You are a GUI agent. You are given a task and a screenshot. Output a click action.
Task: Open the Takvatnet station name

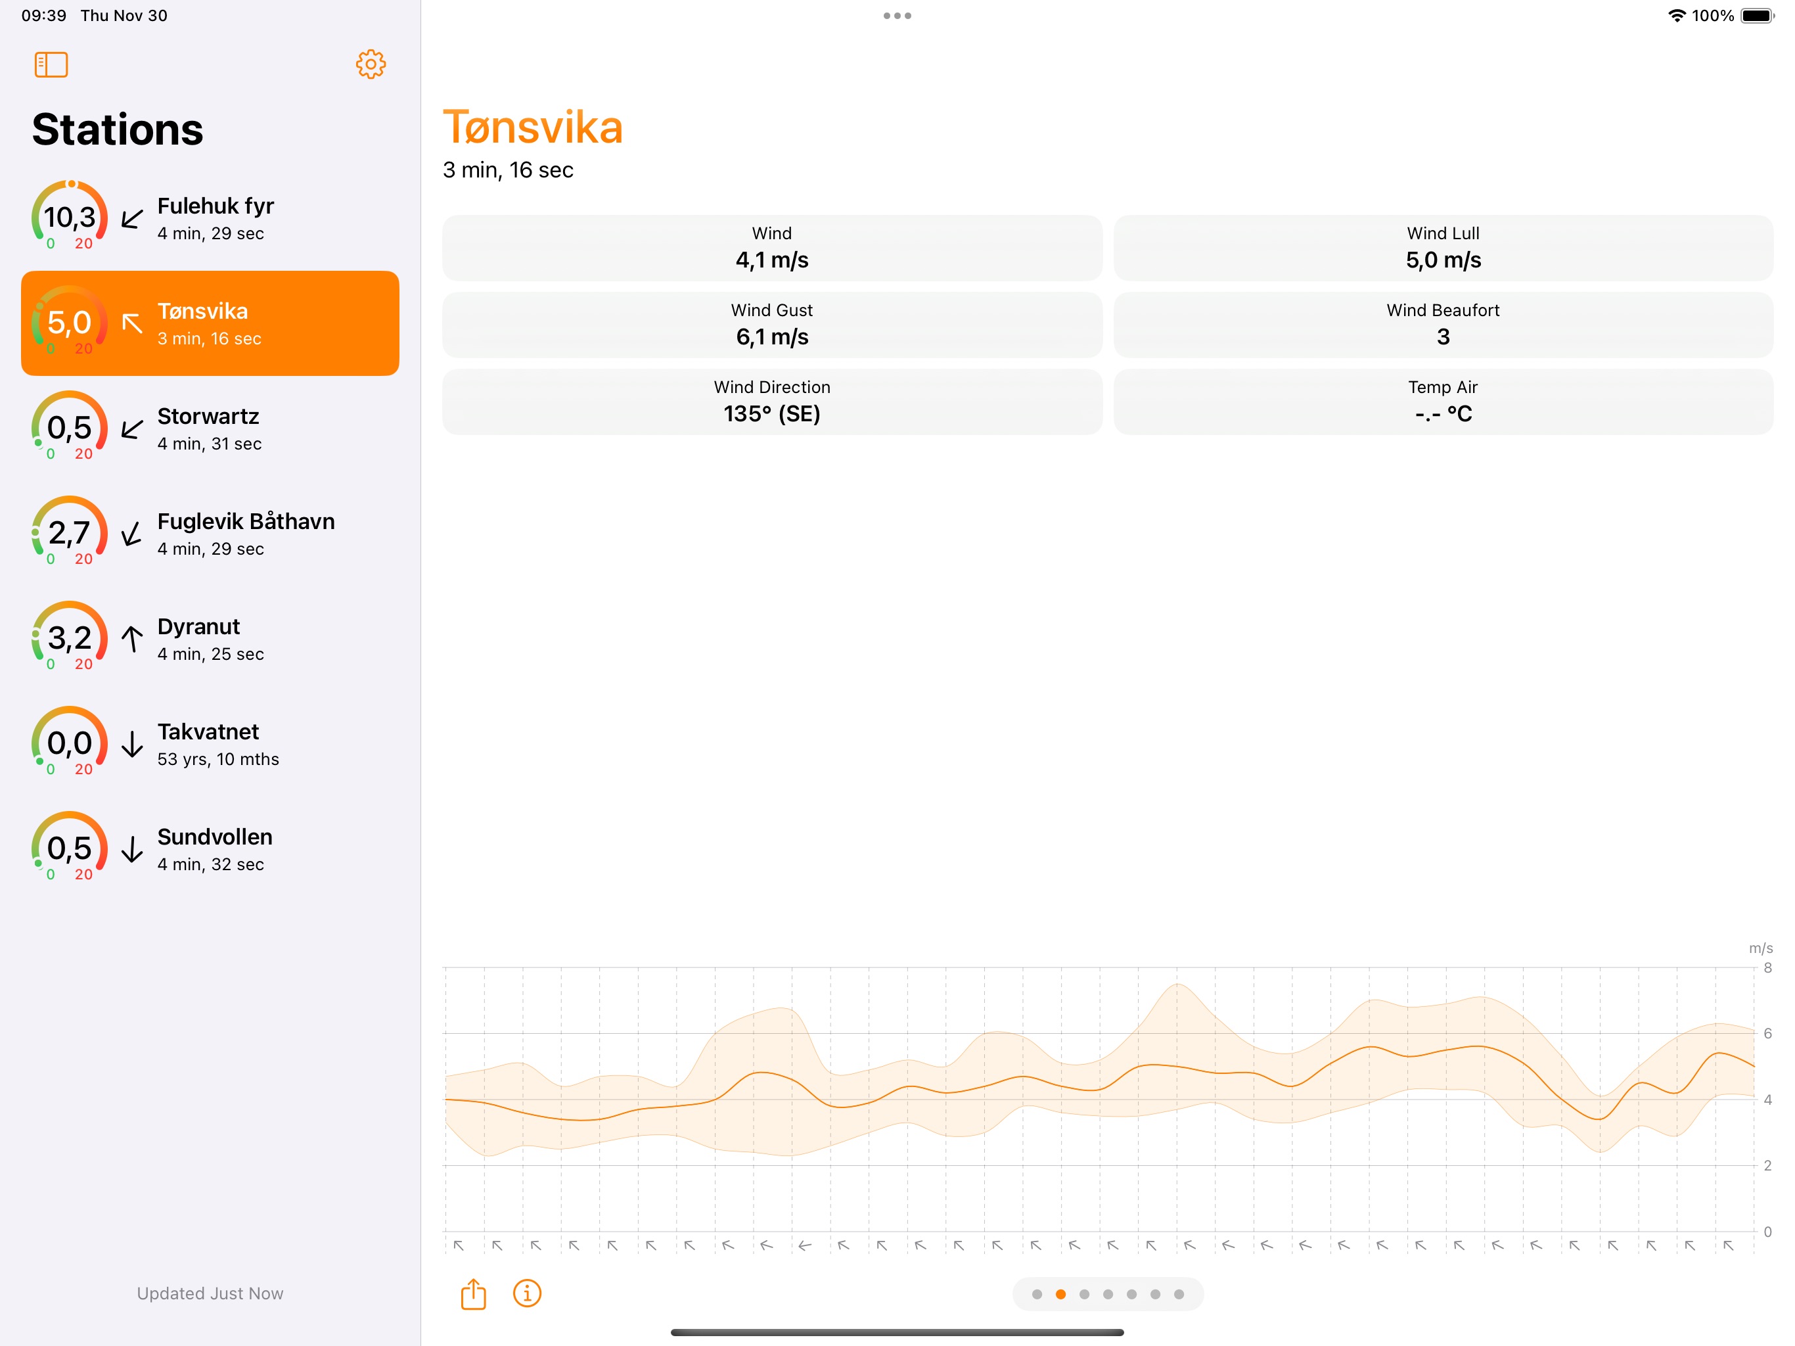[x=208, y=732]
